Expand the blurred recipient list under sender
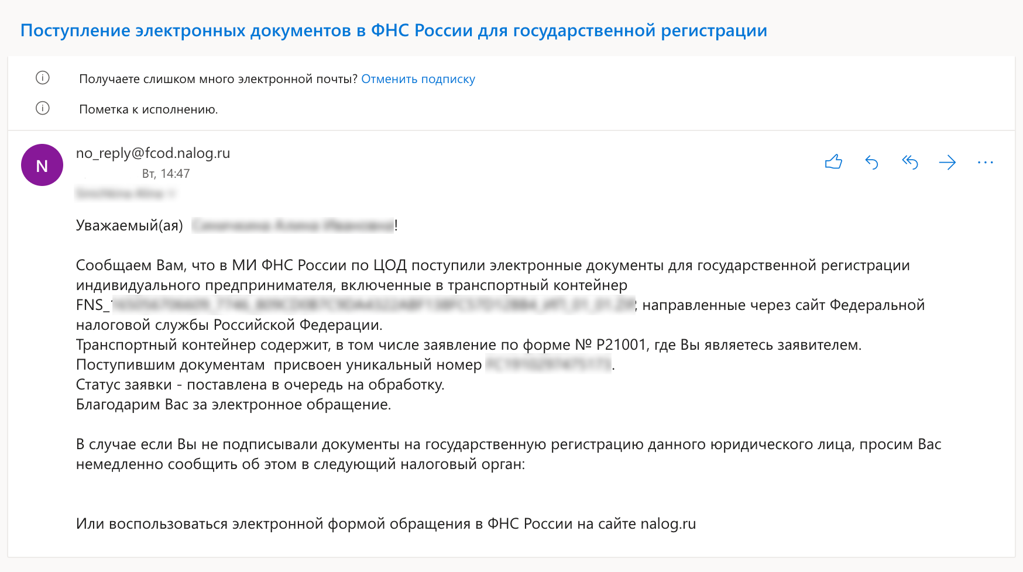This screenshot has height=572, width=1023. [x=125, y=193]
